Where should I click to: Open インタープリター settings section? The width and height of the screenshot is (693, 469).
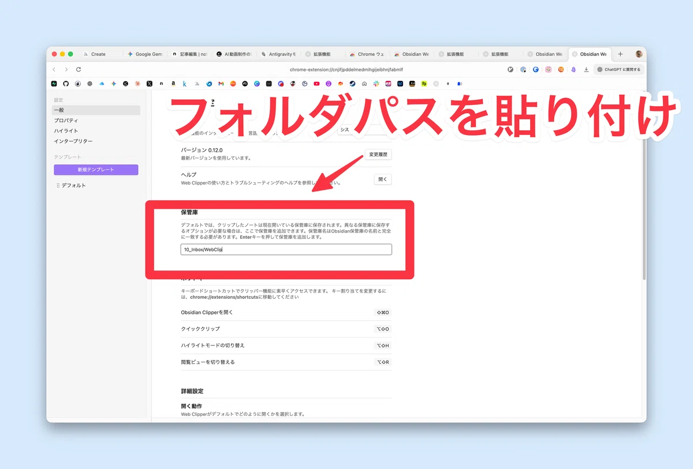tap(73, 141)
